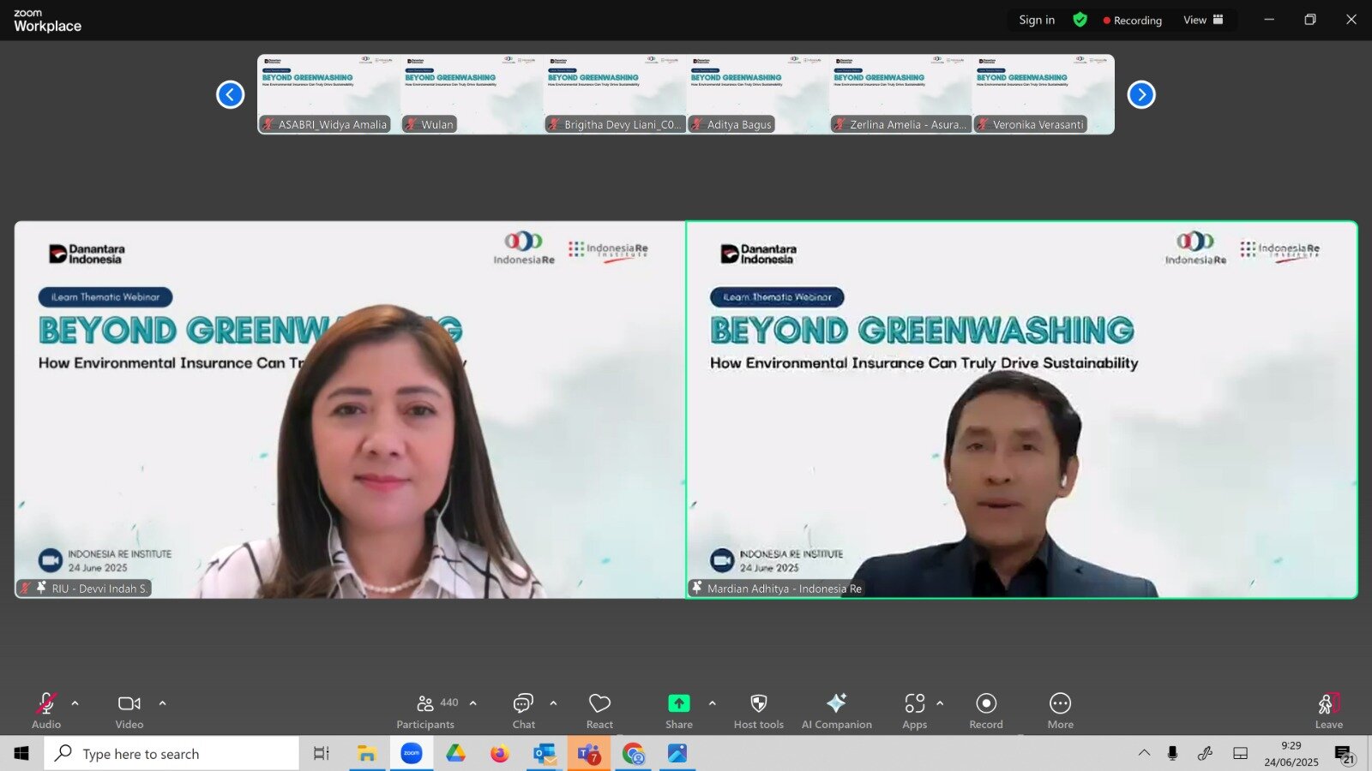Viewport: 1372px width, 771px height.
Task: Open Microsoft Teams from taskbar
Action: coord(589,754)
